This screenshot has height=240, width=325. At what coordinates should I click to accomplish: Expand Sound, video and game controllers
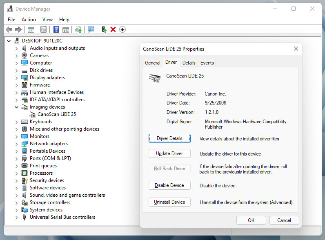(16, 195)
